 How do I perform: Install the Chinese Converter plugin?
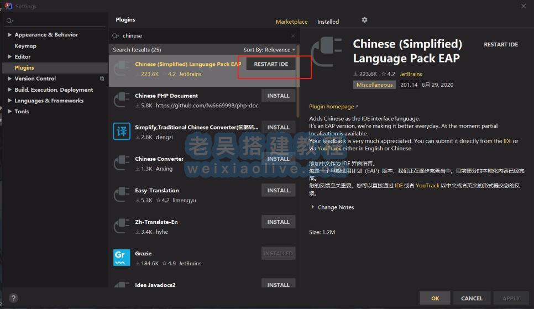click(278, 159)
